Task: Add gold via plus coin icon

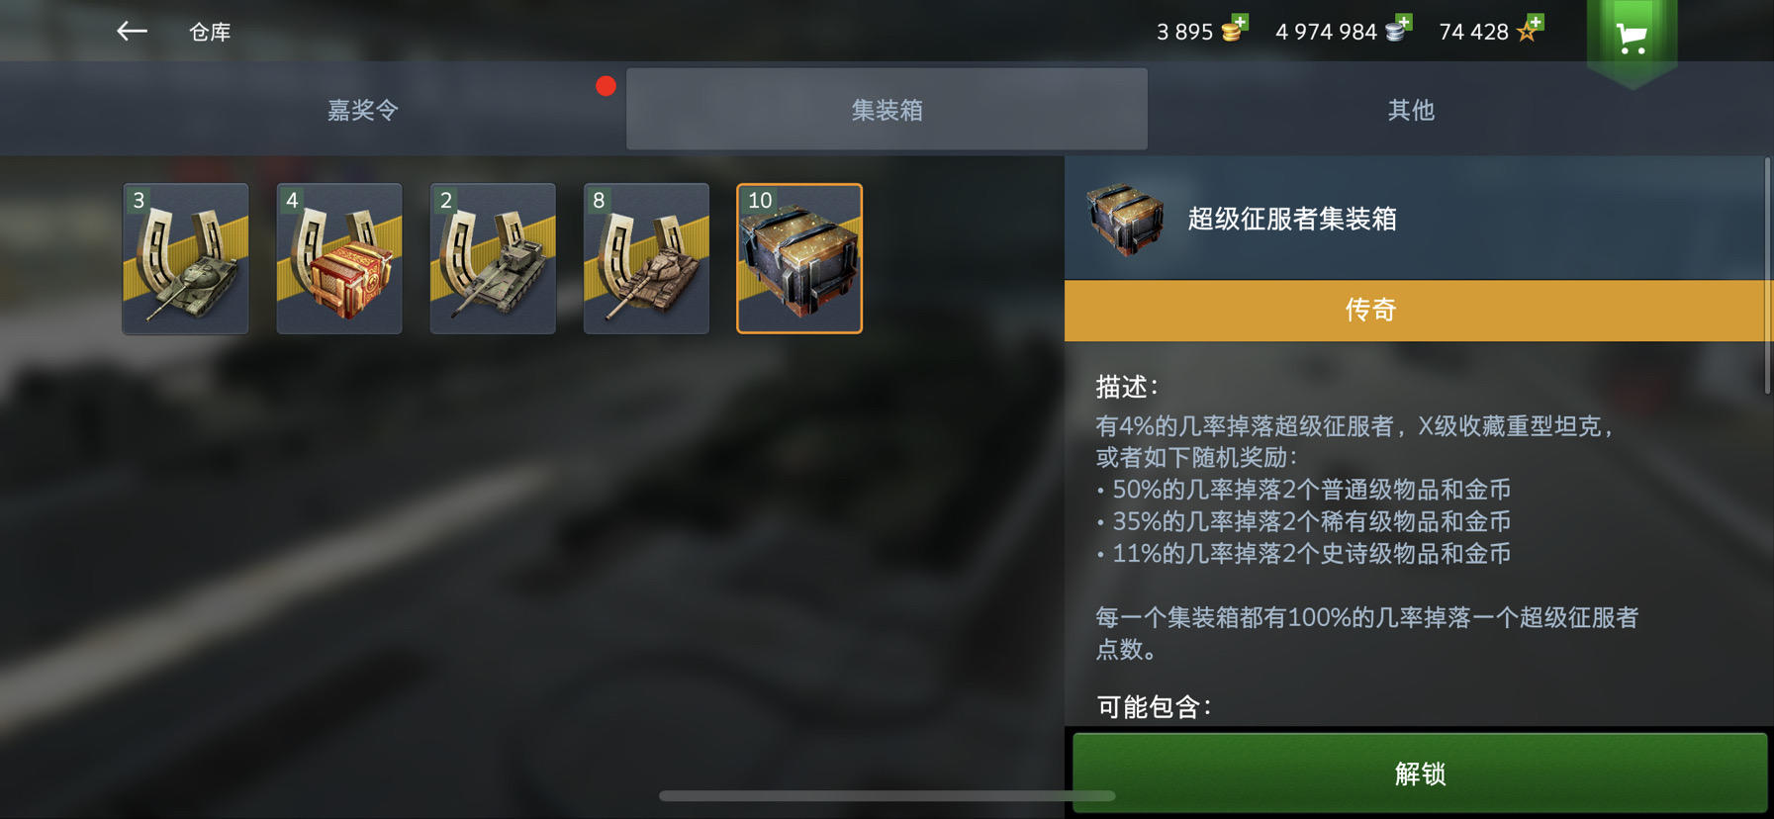Action: [1235, 29]
